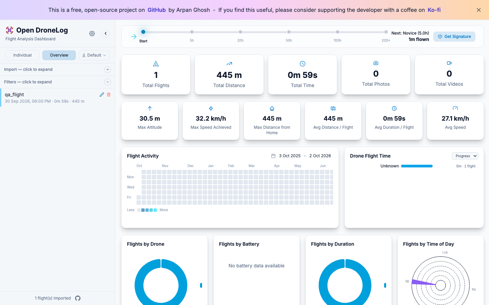Image resolution: width=489 pixels, height=305 pixels.
Task: Click the 50h milestone dot
Action: pos(289,32)
